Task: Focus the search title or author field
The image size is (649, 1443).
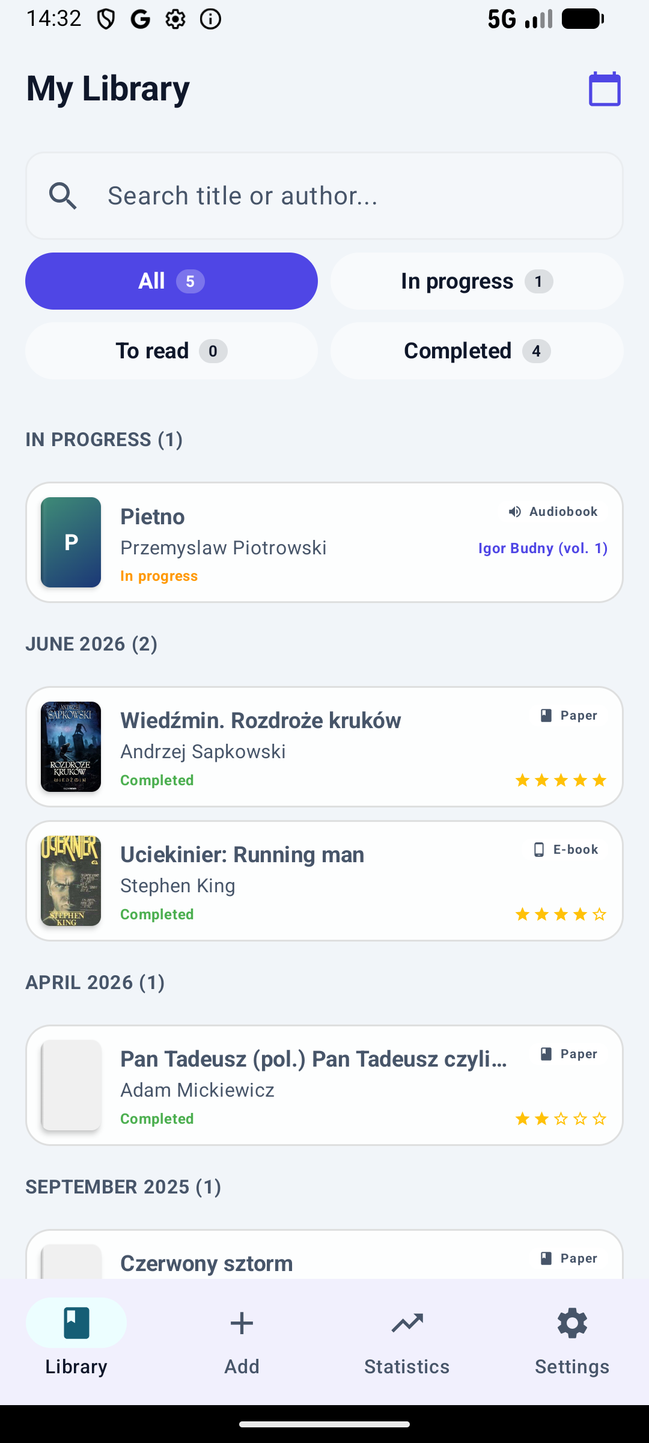Action: tap(324, 196)
